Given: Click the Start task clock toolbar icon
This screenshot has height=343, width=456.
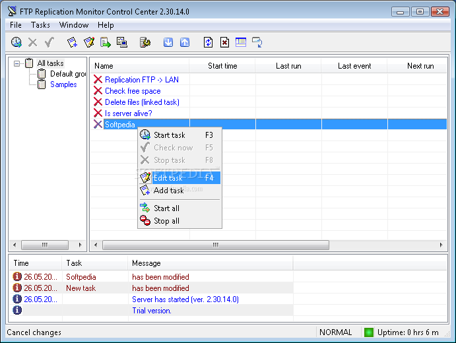Looking at the screenshot, I should point(16,42).
